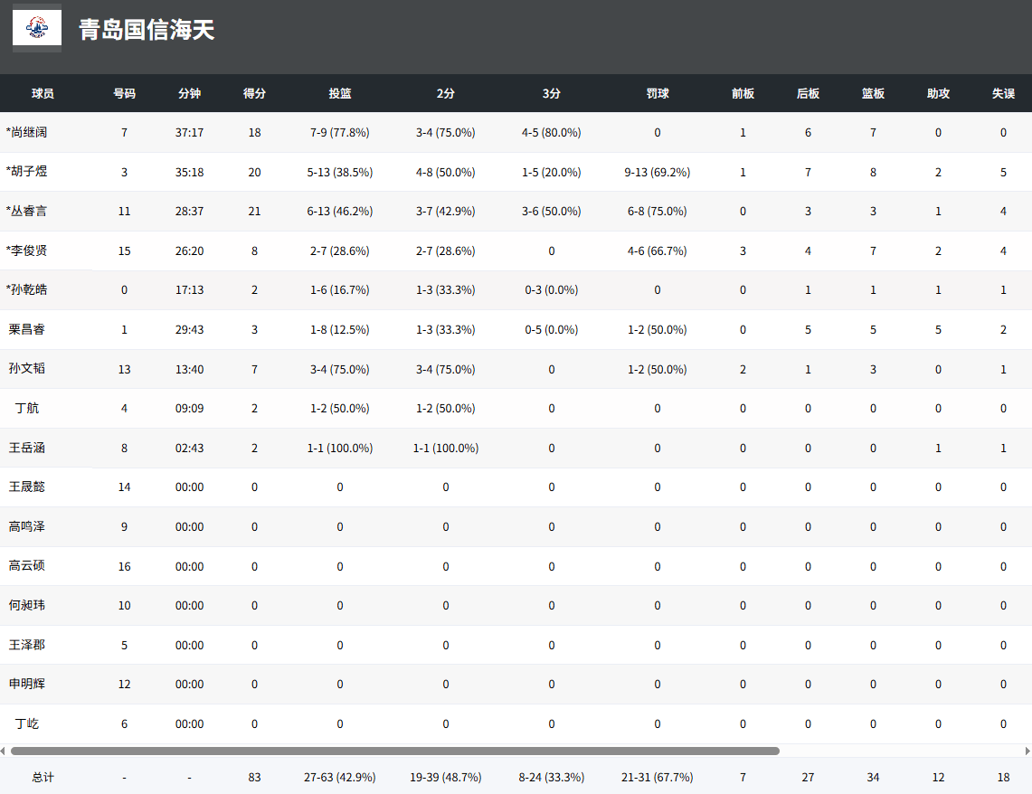Select the 失误 column header

pos(1003,93)
